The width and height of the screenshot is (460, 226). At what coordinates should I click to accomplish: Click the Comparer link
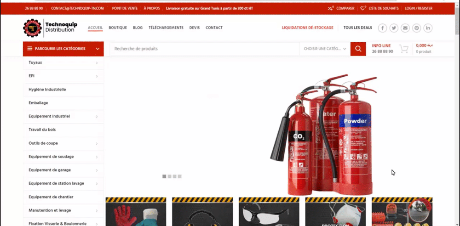coord(345,8)
